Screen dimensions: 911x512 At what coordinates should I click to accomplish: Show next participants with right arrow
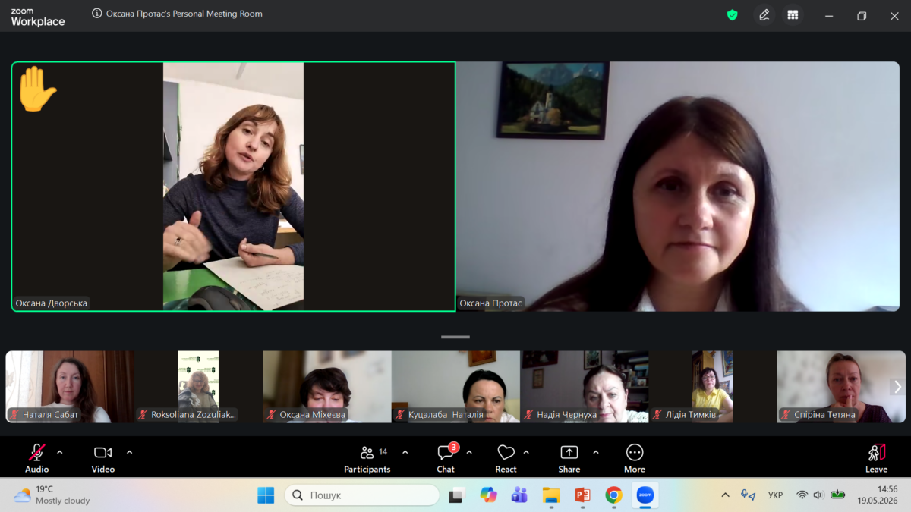coord(897,387)
